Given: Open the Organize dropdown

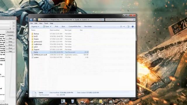Looking at the screenshot, I should pos(35,27).
